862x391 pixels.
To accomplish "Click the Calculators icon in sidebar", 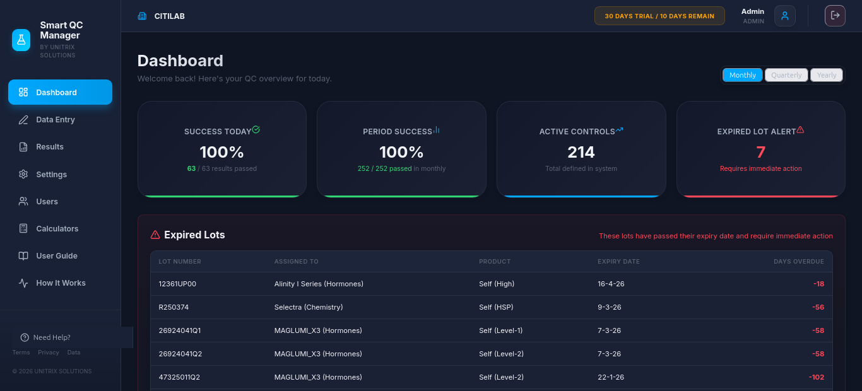I will pyautogui.click(x=23, y=229).
